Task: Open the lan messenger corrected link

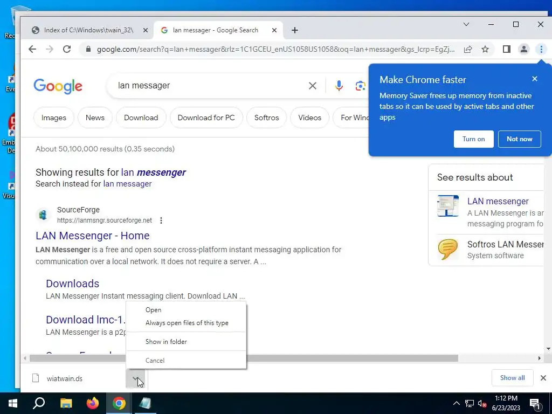Action: pos(153,172)
